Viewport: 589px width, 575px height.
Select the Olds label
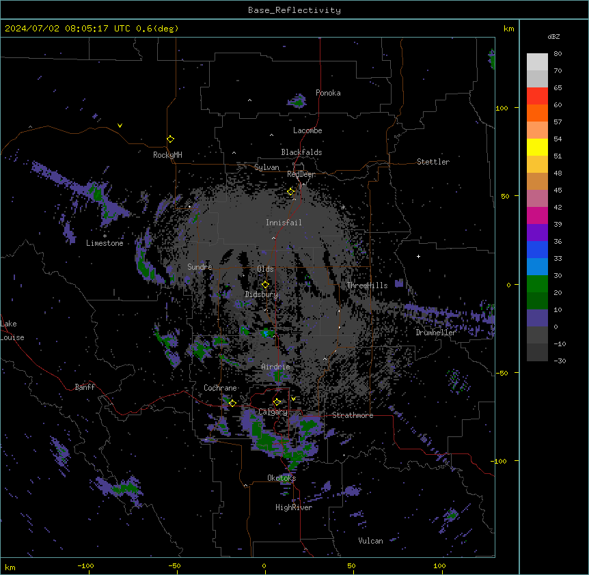(x=265, y=269)
